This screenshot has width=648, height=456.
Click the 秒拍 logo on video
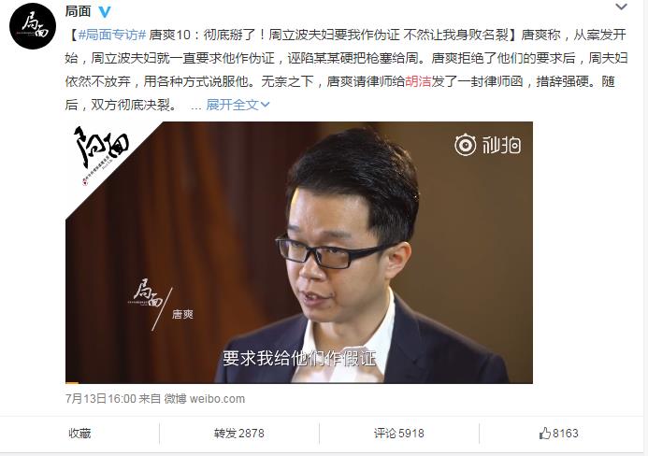click(x=488, y=145)
